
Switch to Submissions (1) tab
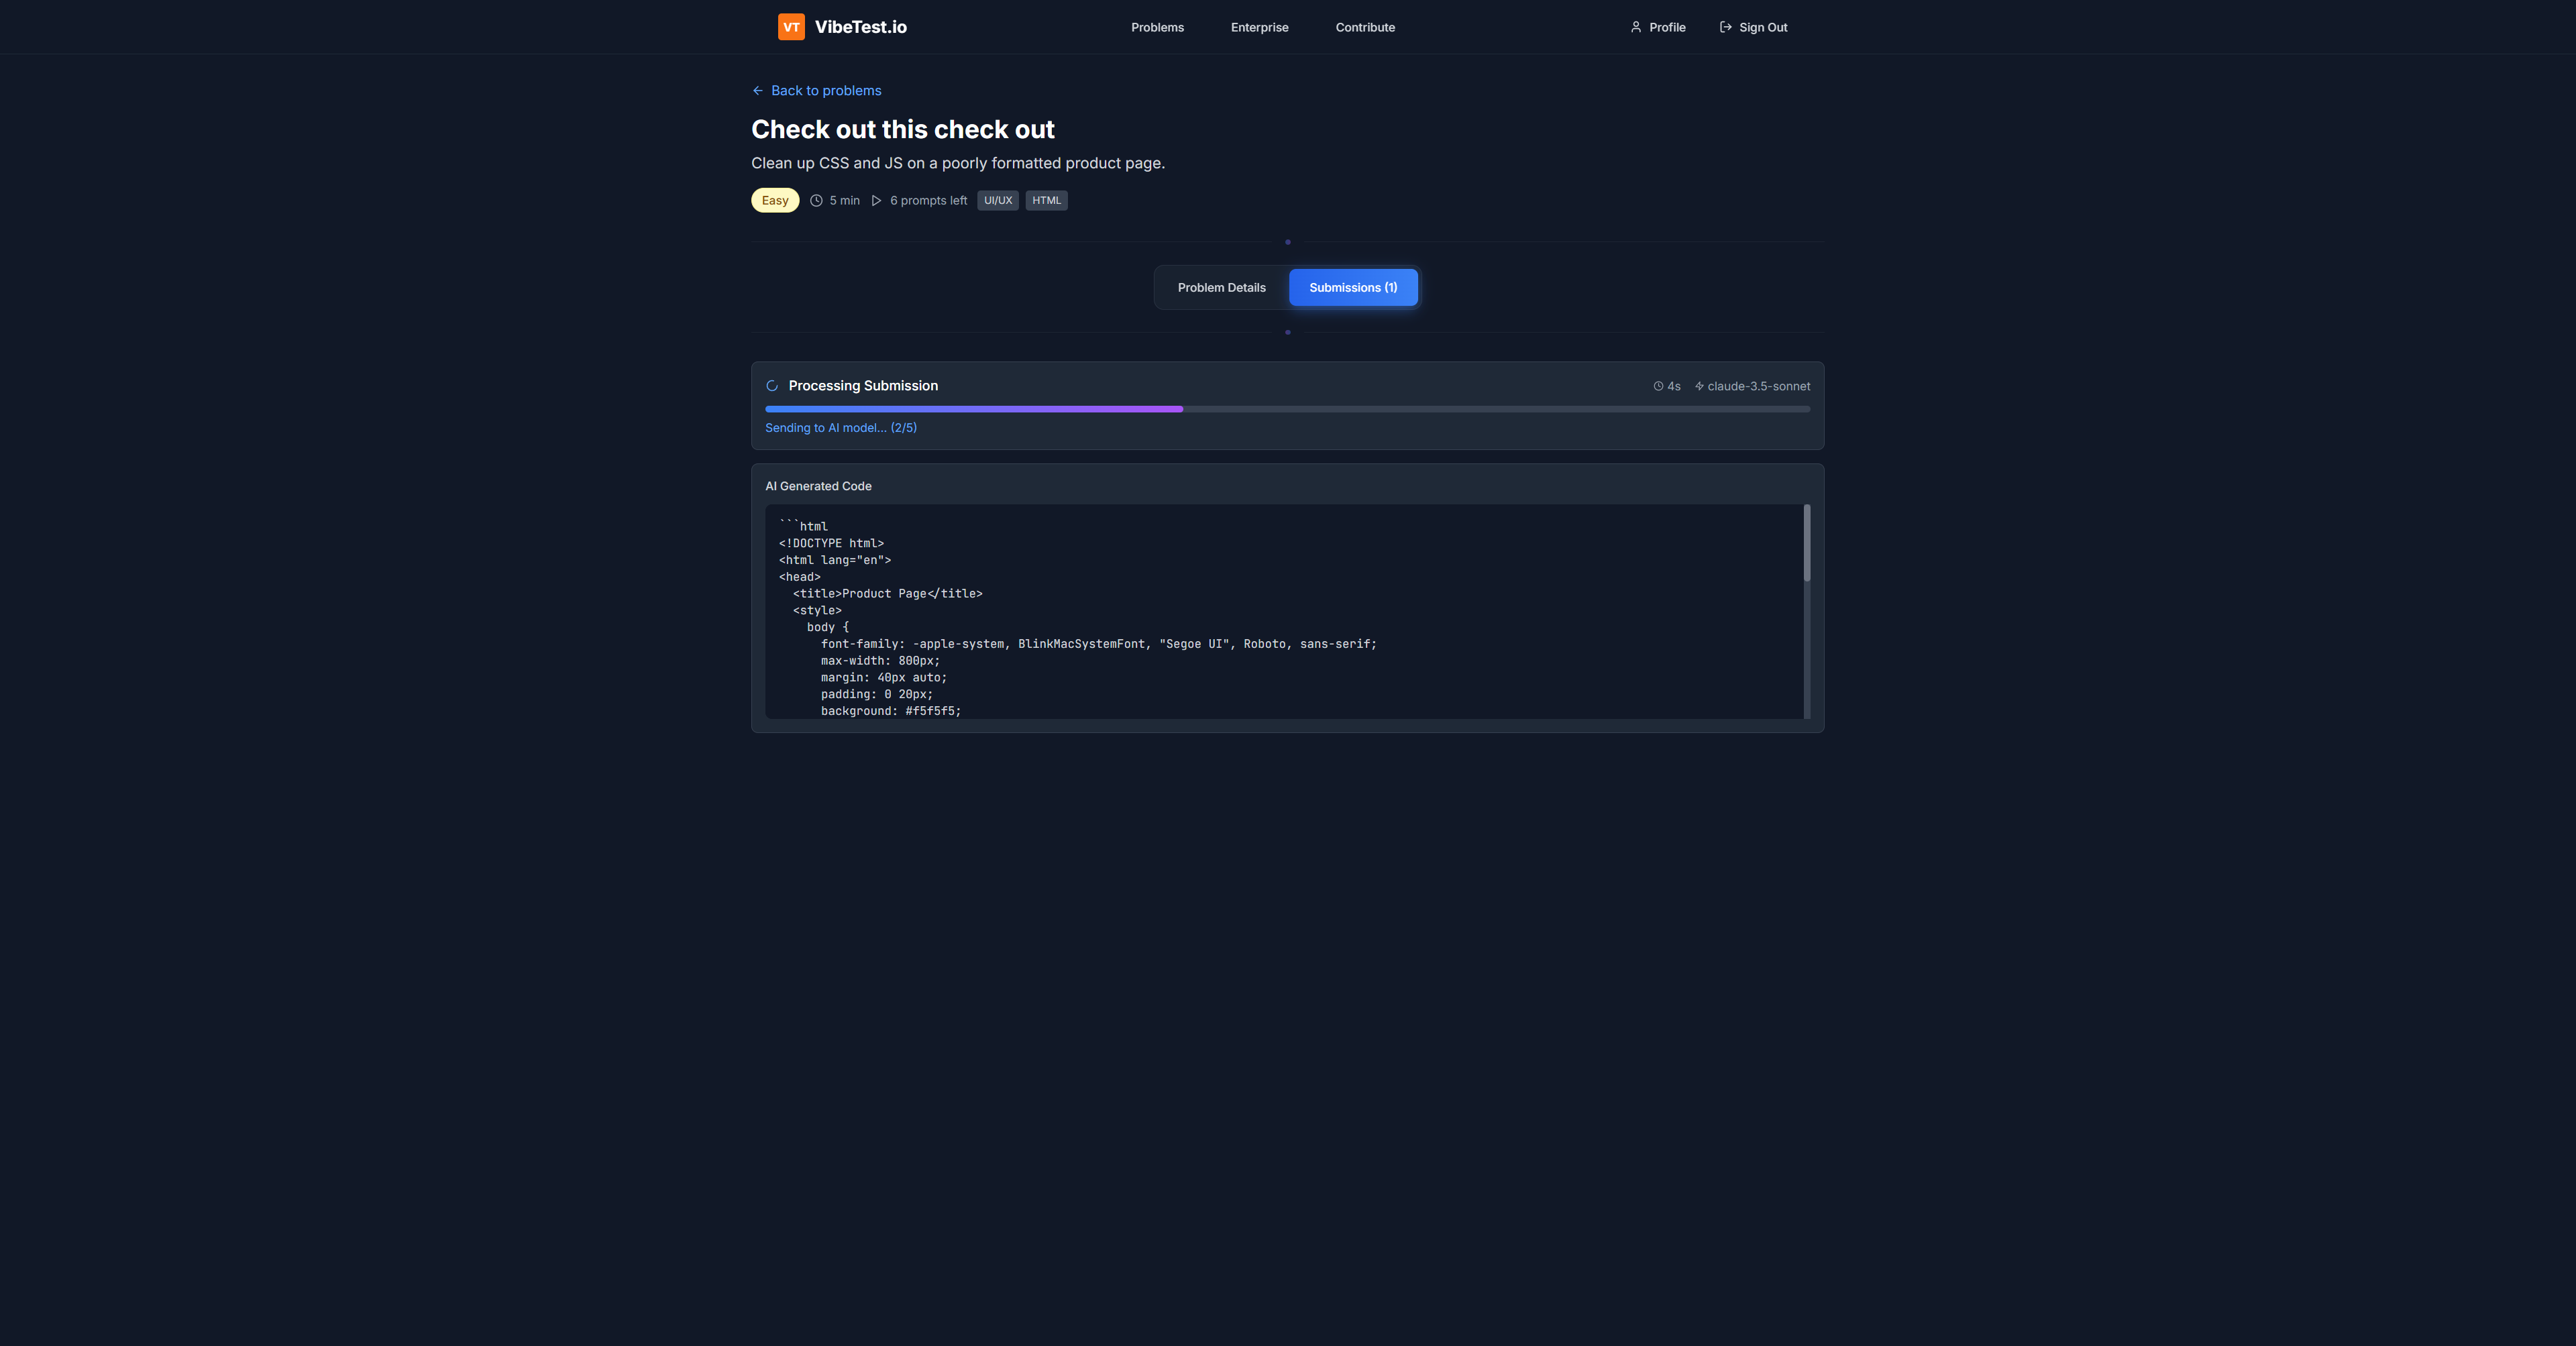pos(1352,288)
